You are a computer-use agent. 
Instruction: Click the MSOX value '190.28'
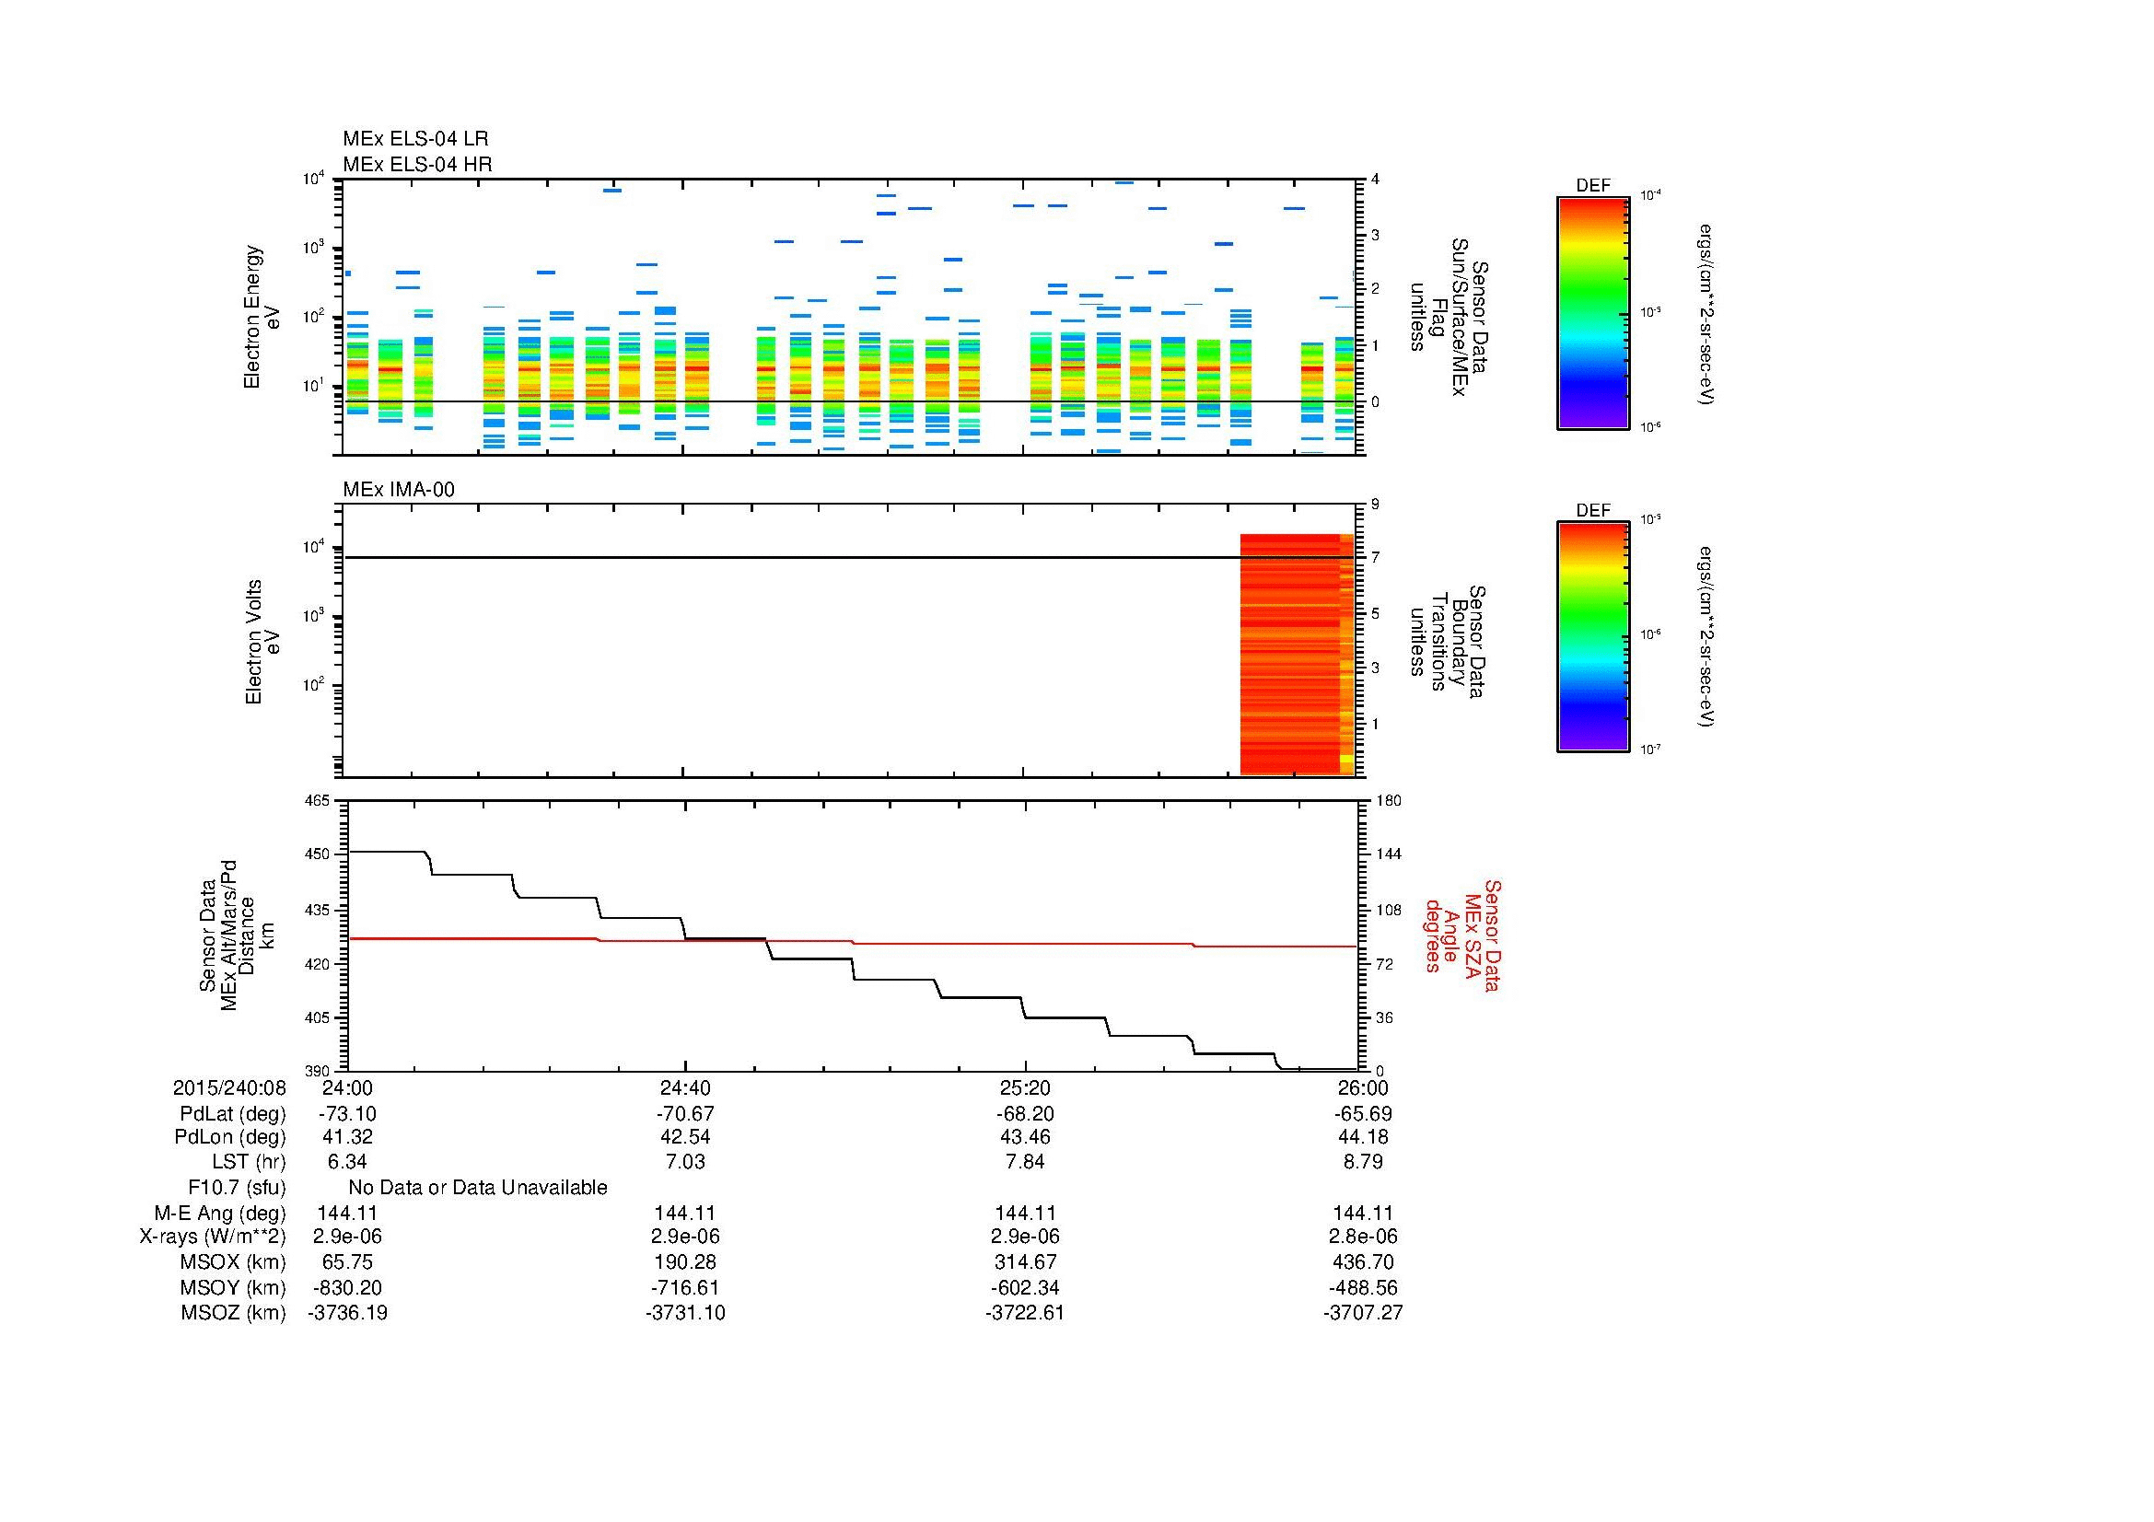click(686, 1262)
